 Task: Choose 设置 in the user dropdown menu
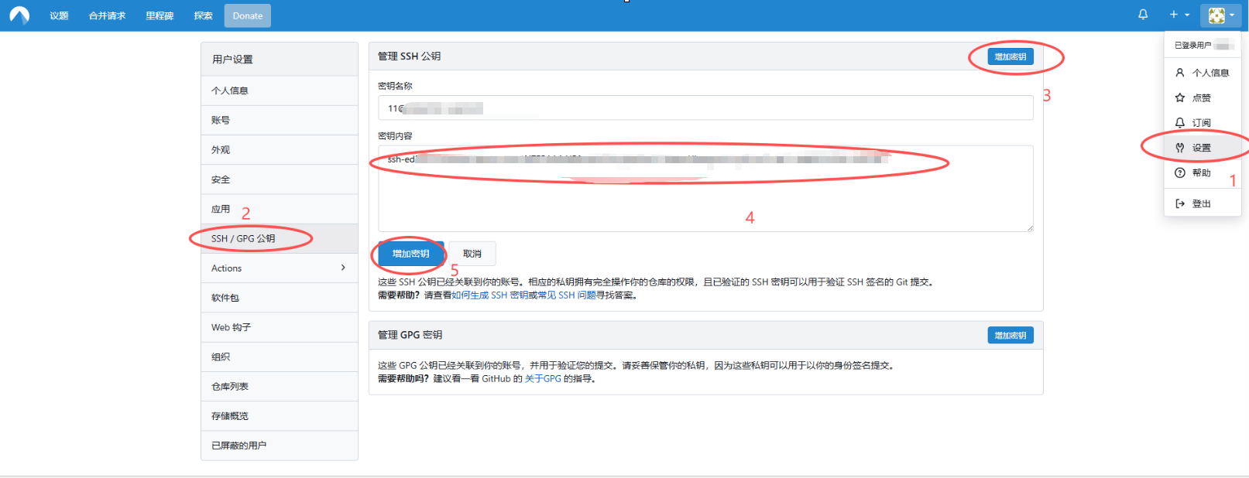1203,148
